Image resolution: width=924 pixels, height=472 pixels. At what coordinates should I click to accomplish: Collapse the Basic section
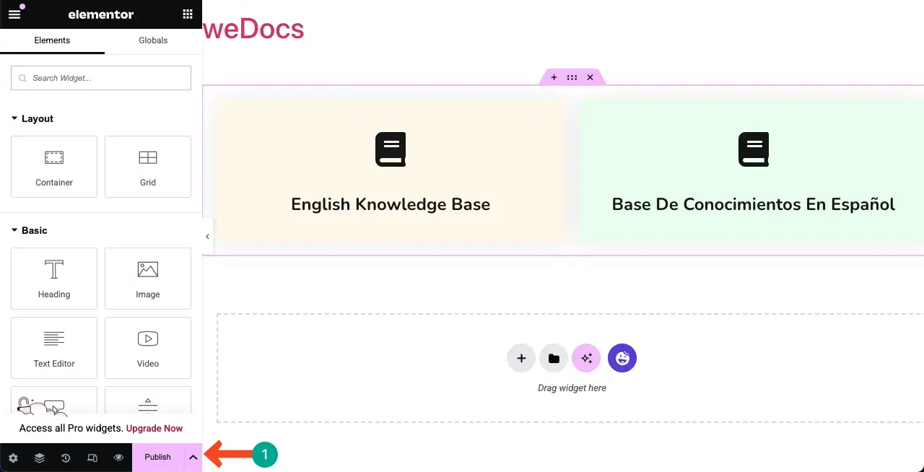tap(30, 230)
